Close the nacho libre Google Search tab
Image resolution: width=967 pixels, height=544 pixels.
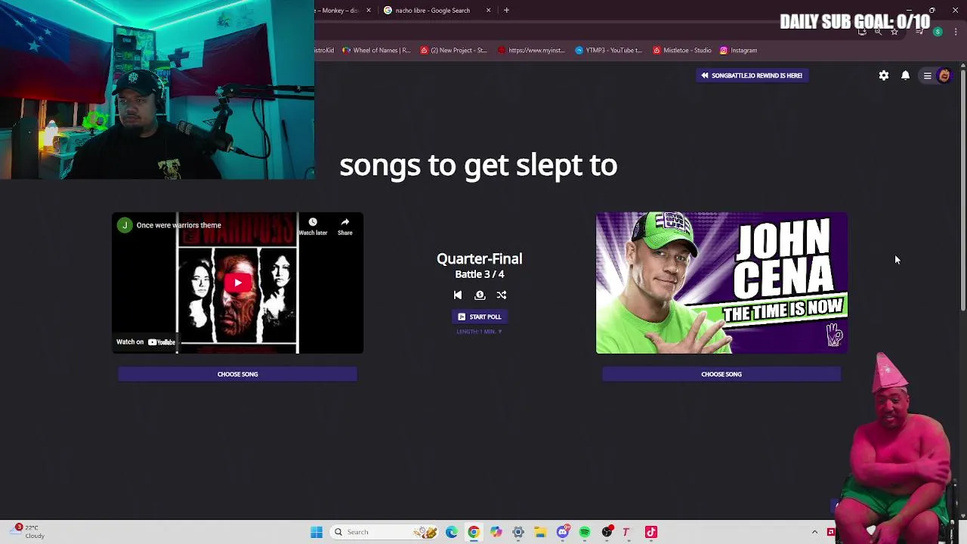coord(488,11)
